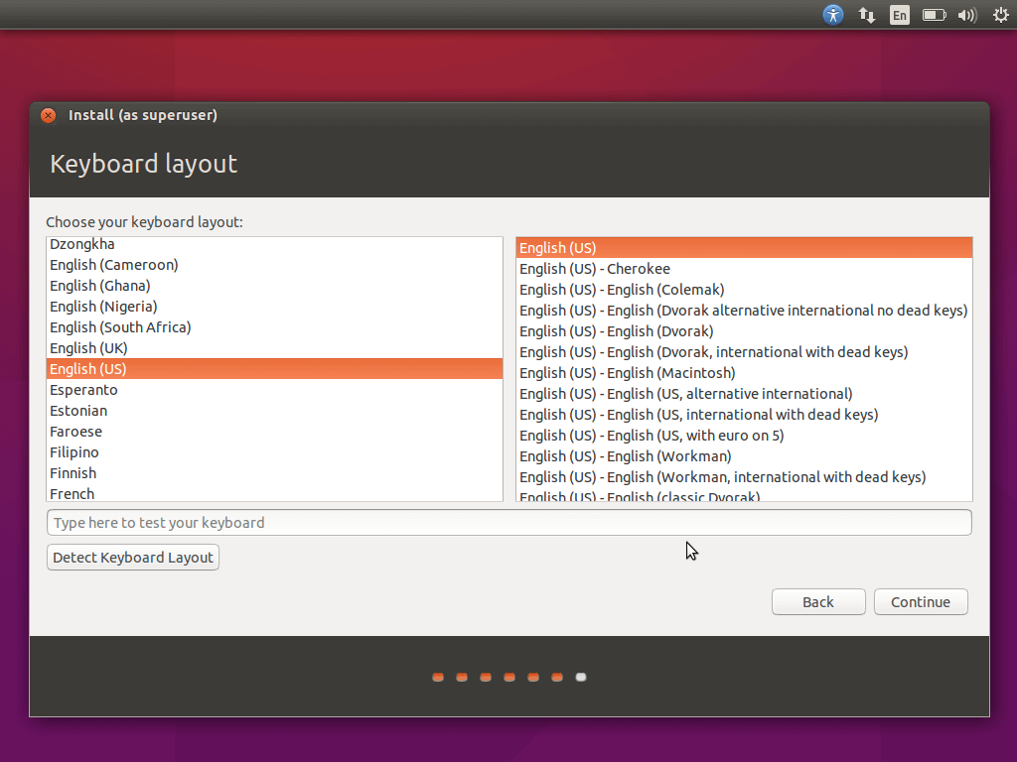Select English (US, with euro on 5)
The height and width of the screenshot is (762, 1017).
pos(652,436)
